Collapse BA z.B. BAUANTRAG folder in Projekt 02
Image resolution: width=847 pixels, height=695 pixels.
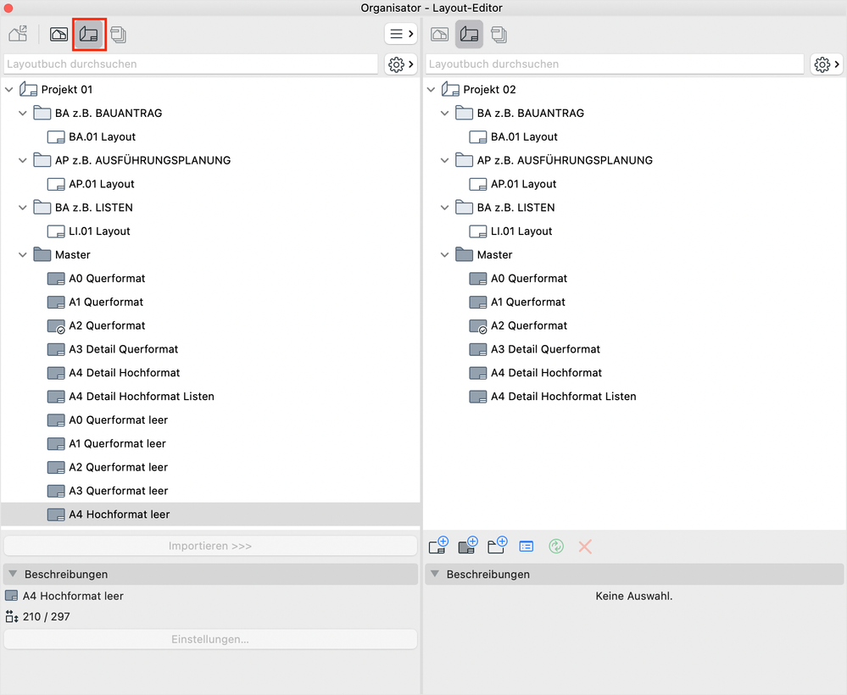click(444, 114)
